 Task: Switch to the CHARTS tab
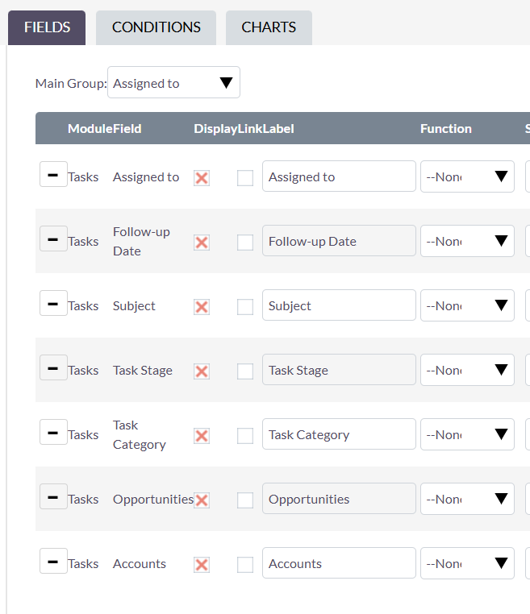[269, 27]
